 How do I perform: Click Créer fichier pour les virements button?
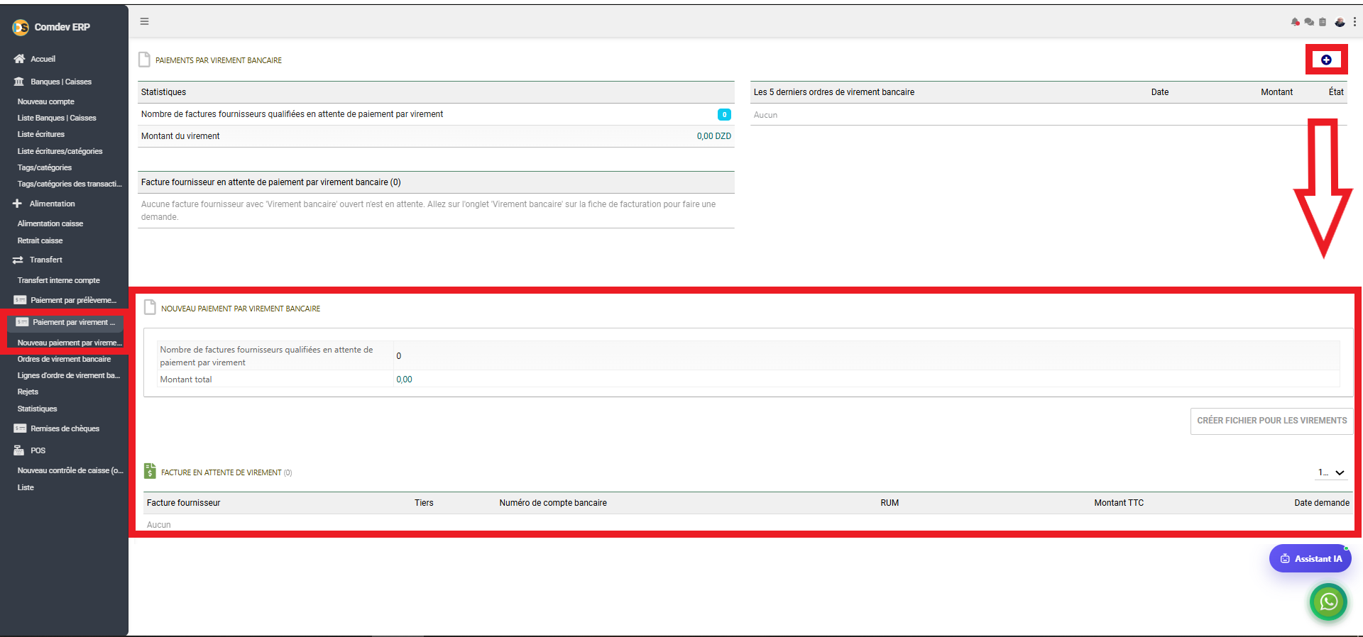pyautogui.click(x=1271, y=421)
